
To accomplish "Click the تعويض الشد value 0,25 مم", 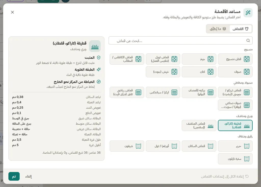I will [18, 108].
